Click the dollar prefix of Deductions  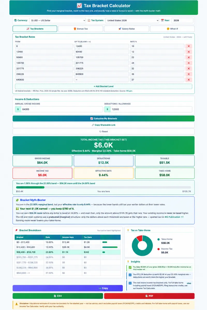point(107,109)
